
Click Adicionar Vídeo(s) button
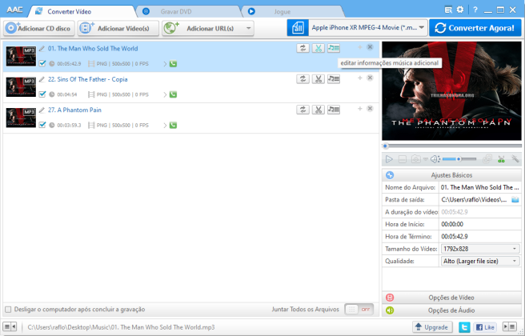coord(118,29)
